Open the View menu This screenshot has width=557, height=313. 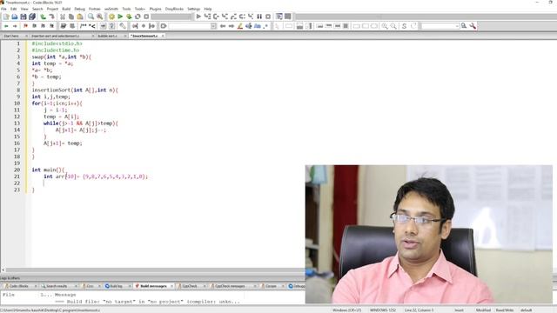24,9
